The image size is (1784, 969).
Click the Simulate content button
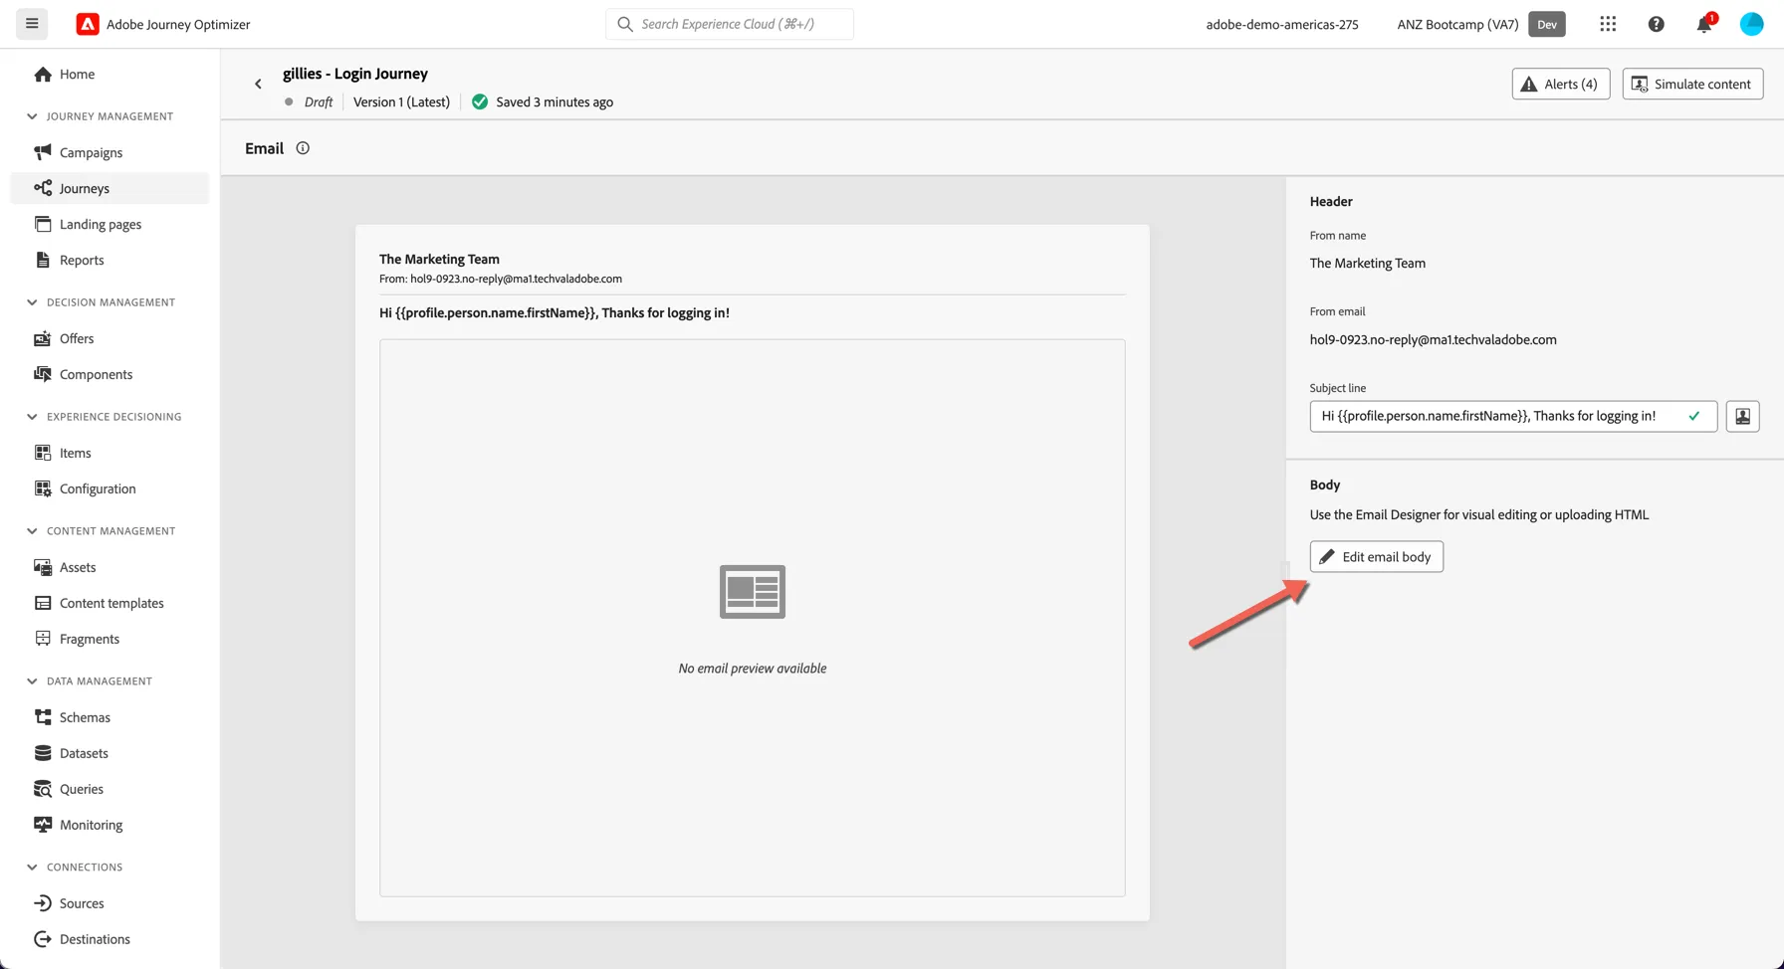[x=1692, y=84]
